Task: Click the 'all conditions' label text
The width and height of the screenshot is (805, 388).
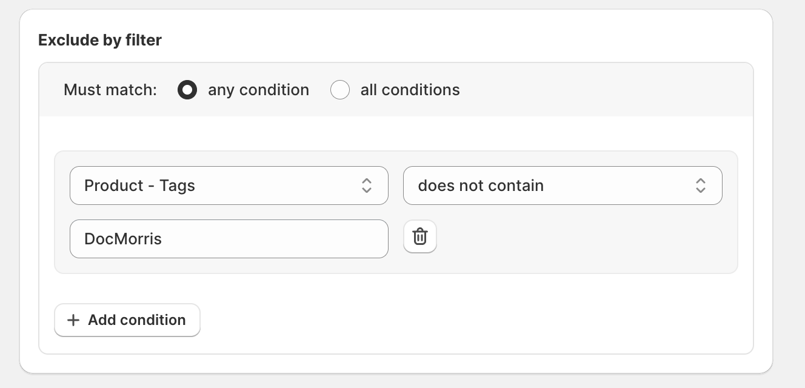Action: click(410, 90)
